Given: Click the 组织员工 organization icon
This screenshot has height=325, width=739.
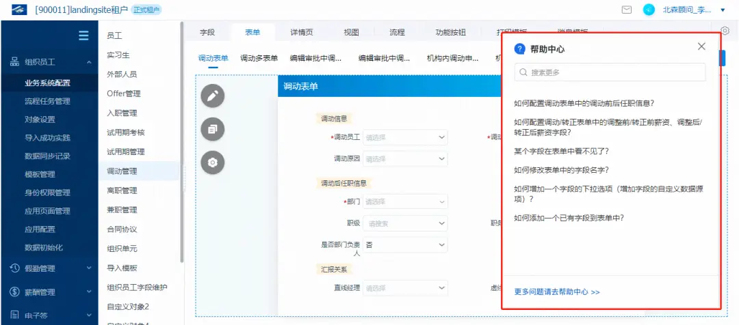Looking at the screenshot, I should [x=14, y=61].
